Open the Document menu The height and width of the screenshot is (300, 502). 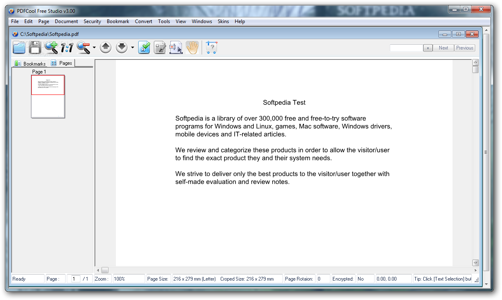tap(66, 21)
